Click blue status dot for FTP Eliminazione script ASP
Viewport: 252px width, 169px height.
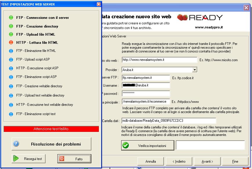(11, 77)
